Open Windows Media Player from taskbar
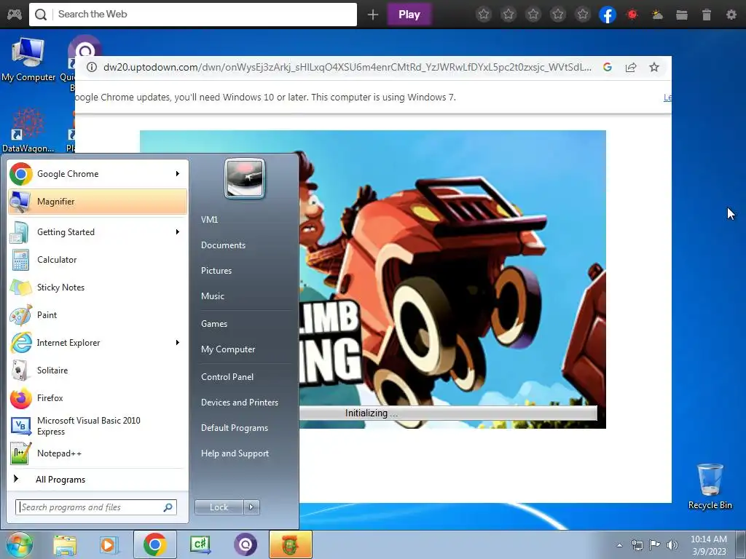This screenshot has width=746, height=559. [109, 545]
